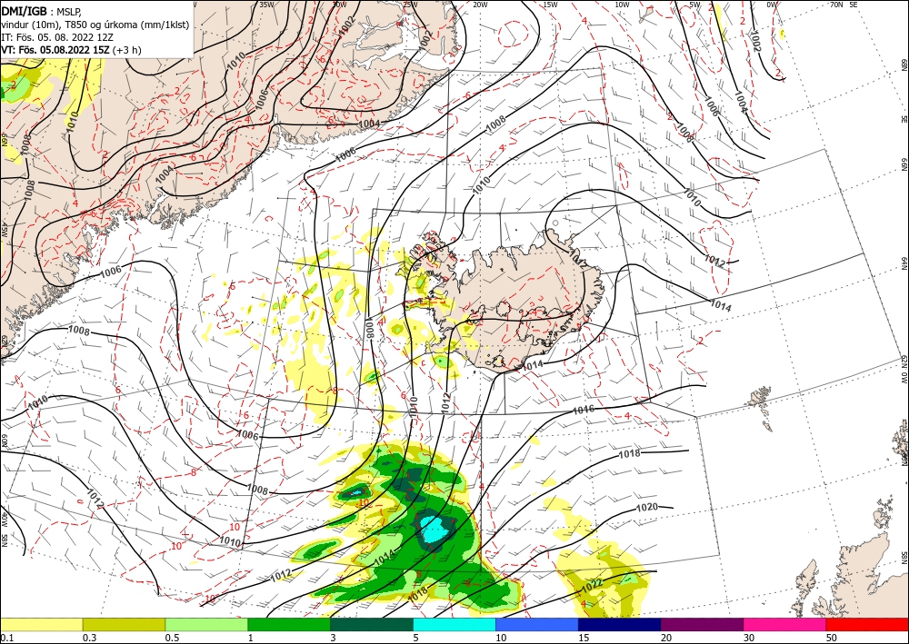The image size is (909, 644).
Task: Click the light green 0.5–1 legend swatch
Action: [206, 624]
